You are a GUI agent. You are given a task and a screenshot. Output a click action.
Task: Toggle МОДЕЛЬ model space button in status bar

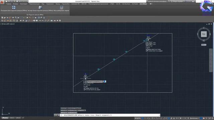(137, 118)
